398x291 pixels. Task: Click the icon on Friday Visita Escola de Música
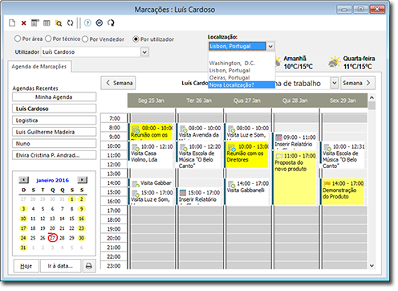(327, 147)
